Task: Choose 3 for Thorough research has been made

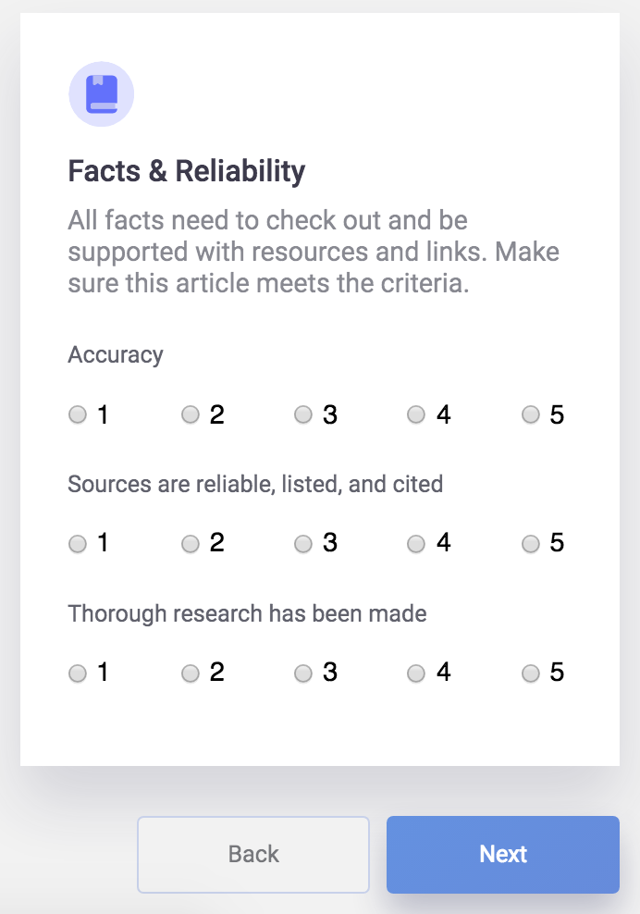Action: 303,673
